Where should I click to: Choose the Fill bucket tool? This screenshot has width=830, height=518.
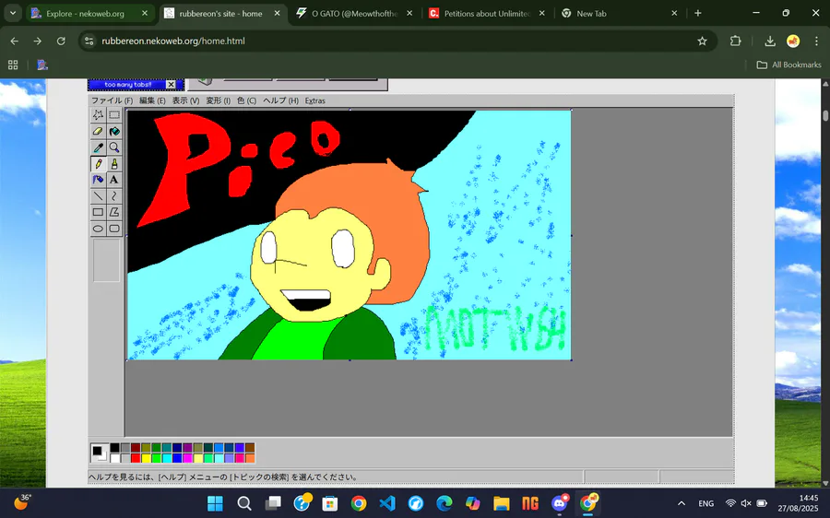[114, 131]
